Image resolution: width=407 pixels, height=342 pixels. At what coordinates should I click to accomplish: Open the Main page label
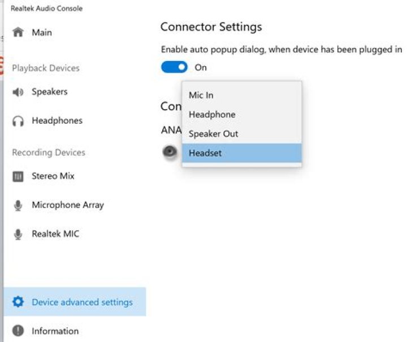42,32
